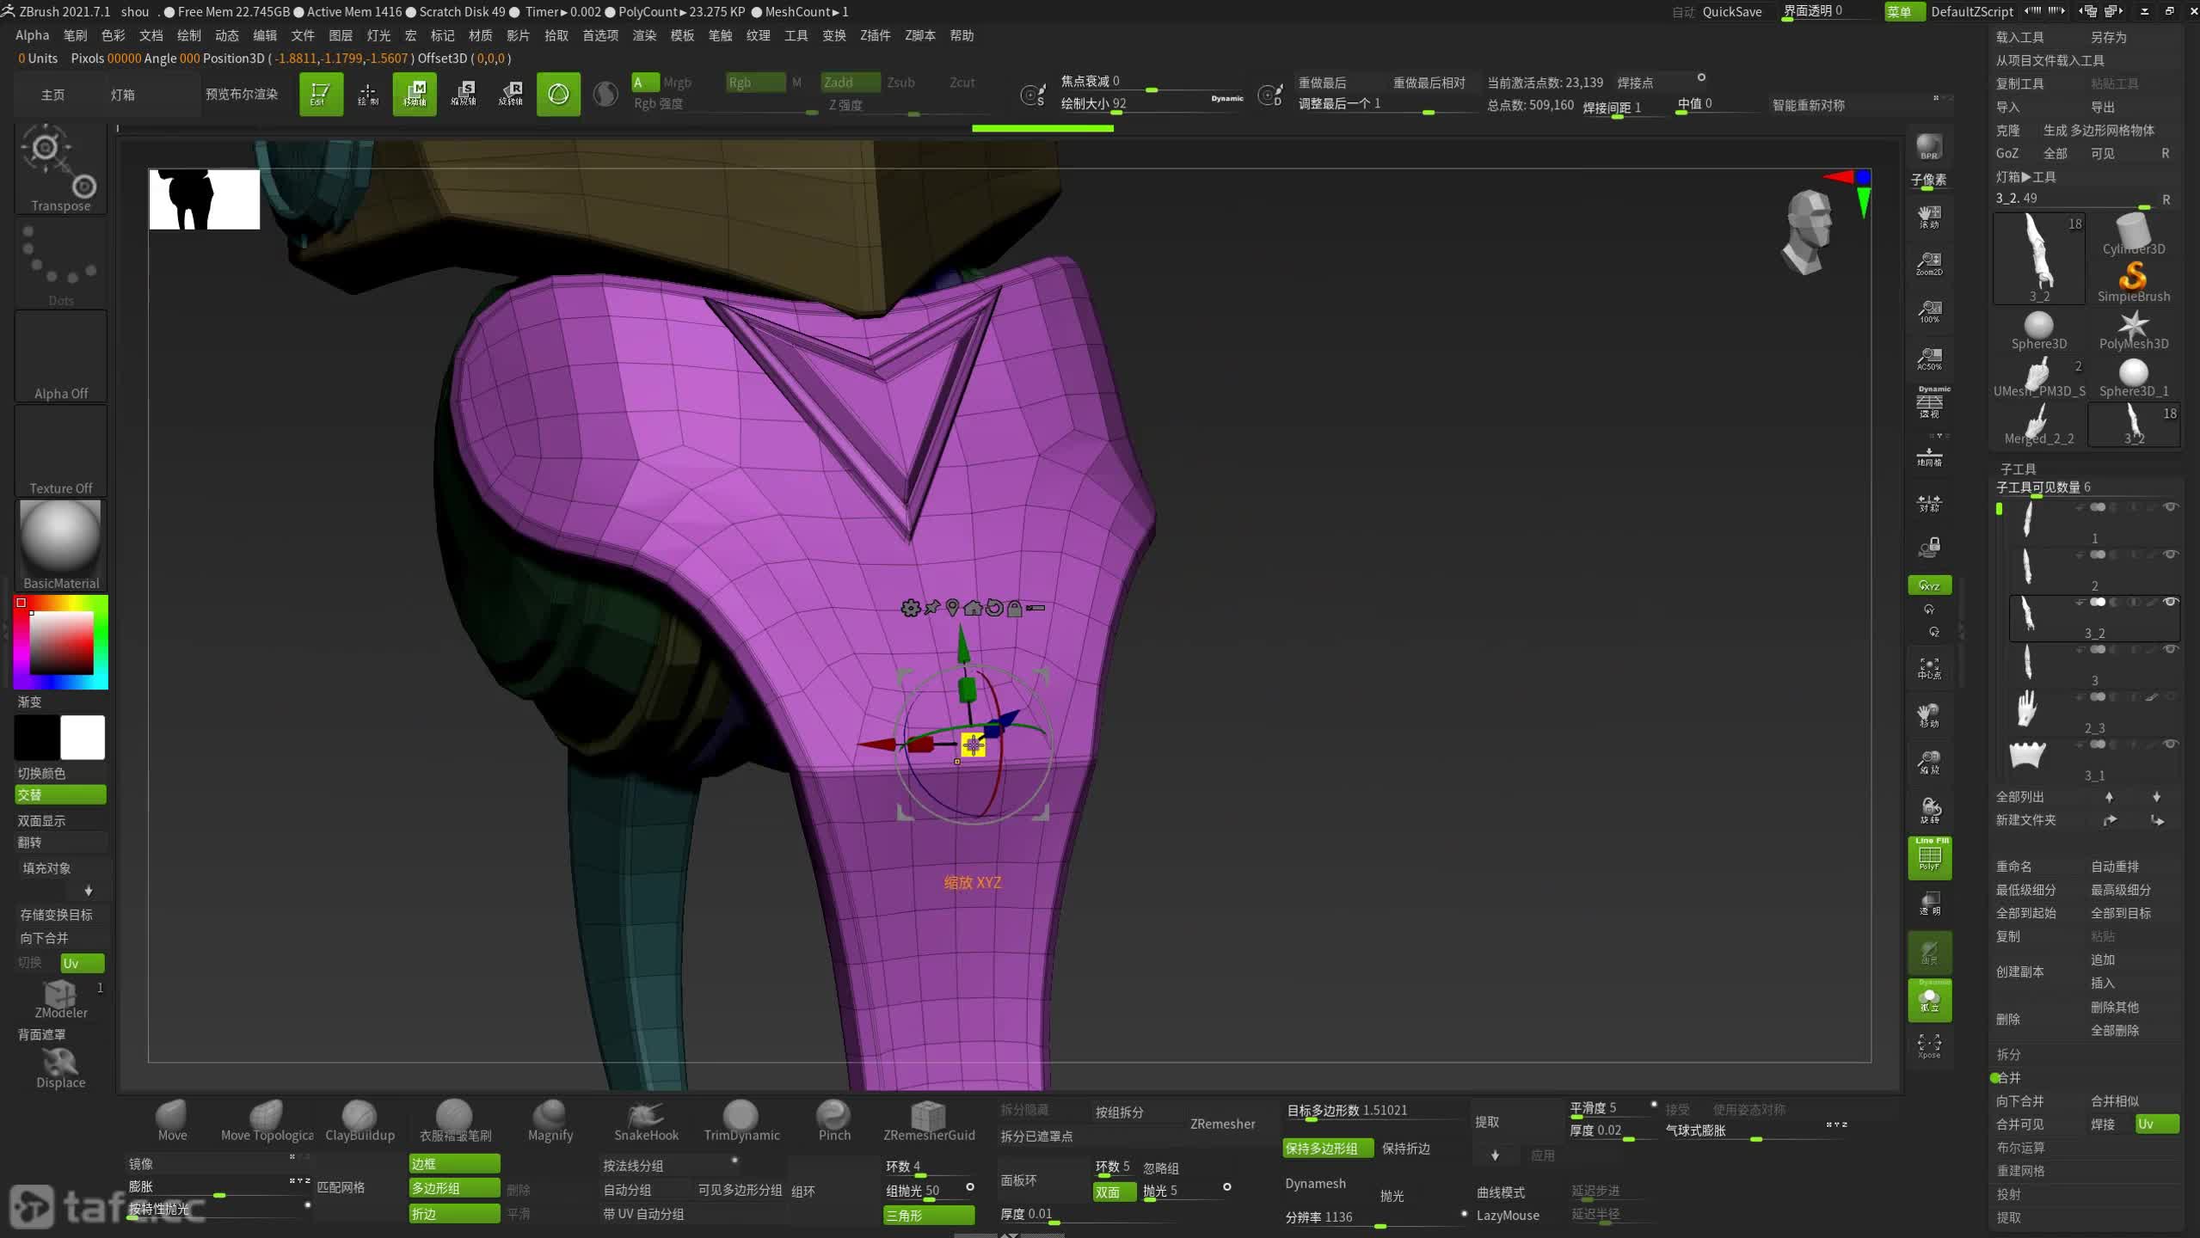
Task: Toggle visibility eye of subtool 3_2
Action: coord(2170,602)
